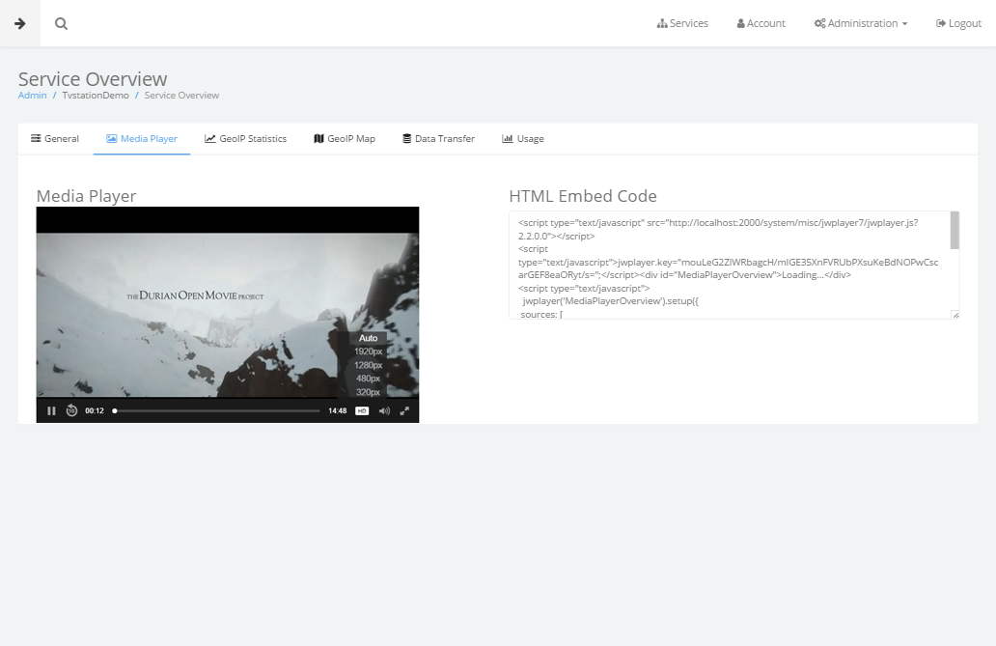
Task: Open the search magnifier icon
Action: point(61,23)
